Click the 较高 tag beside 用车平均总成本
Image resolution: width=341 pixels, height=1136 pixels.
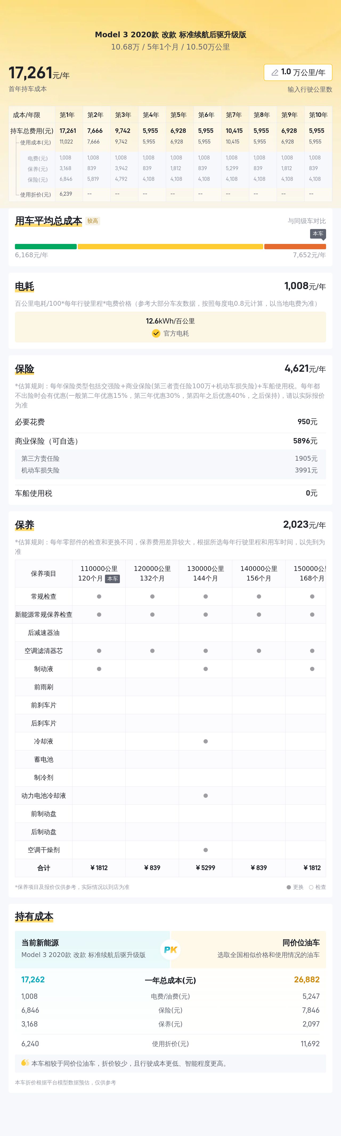pyautogui.click(x=93, y=221)
